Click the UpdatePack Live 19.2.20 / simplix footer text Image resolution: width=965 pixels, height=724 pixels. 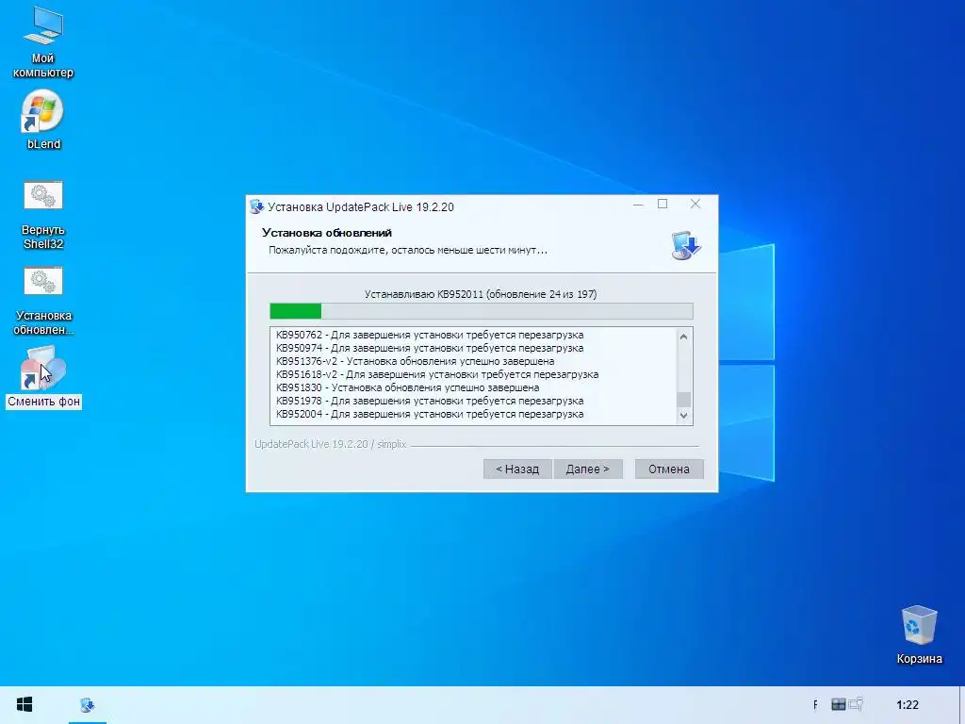pos(331,444)
